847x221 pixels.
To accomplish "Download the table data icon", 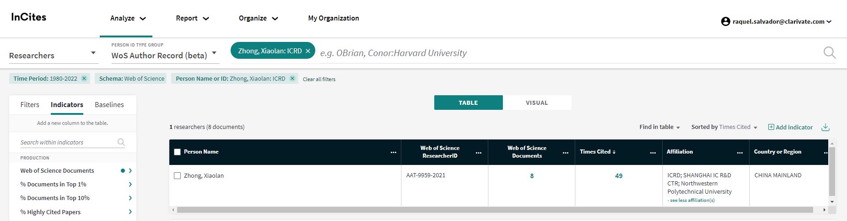I will point(825,128).
